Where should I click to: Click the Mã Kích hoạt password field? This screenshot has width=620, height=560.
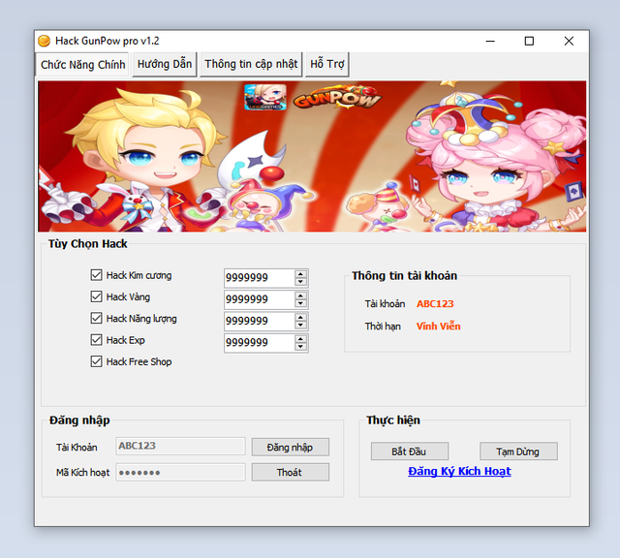(x=180, y=472)
